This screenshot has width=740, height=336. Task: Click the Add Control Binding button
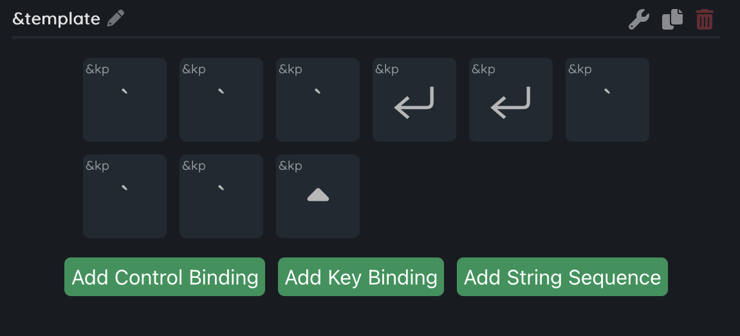coord(165,277)
